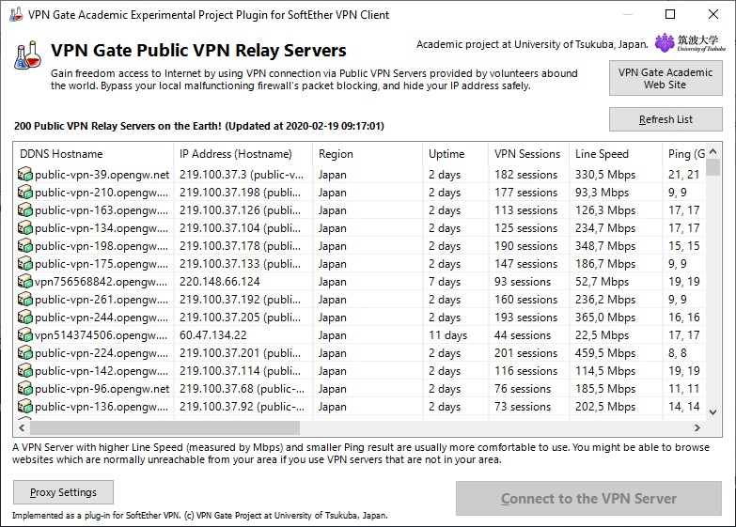Click server icon next to vpn756568842
Viewport: 736px width, 527px height.
25,282
